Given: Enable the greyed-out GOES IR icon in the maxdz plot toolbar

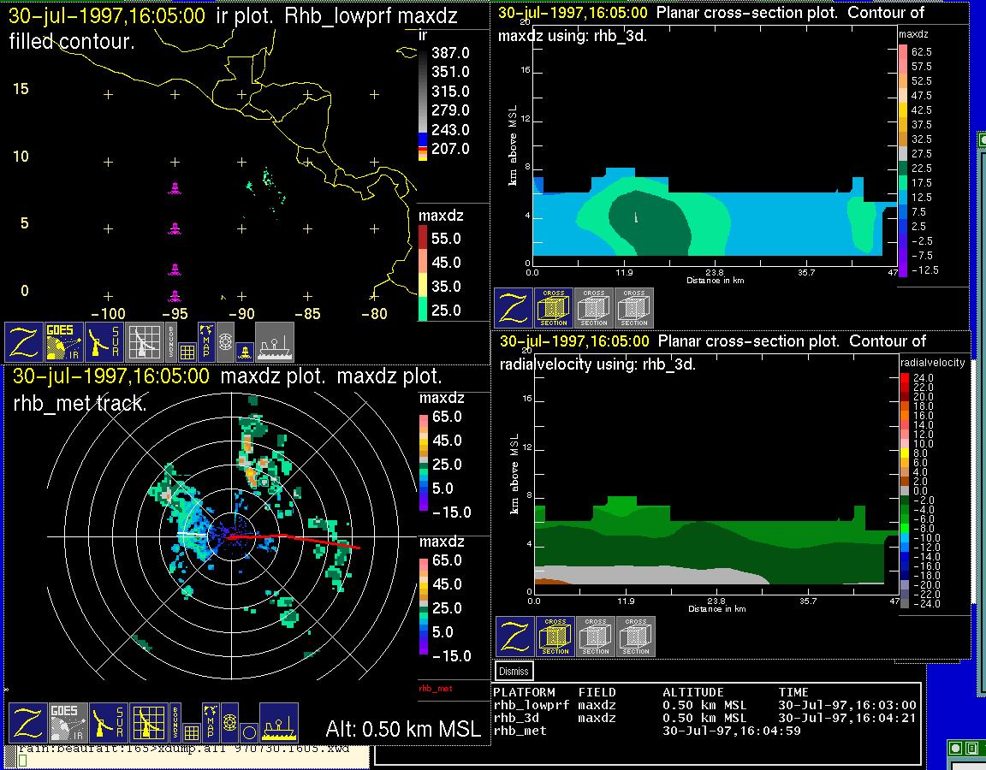Looking at the screenshot, I should point(67,723).
